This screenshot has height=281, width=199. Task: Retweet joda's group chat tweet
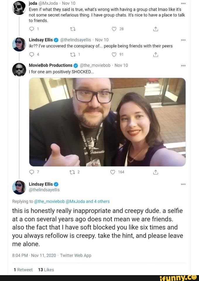(73, 29)
